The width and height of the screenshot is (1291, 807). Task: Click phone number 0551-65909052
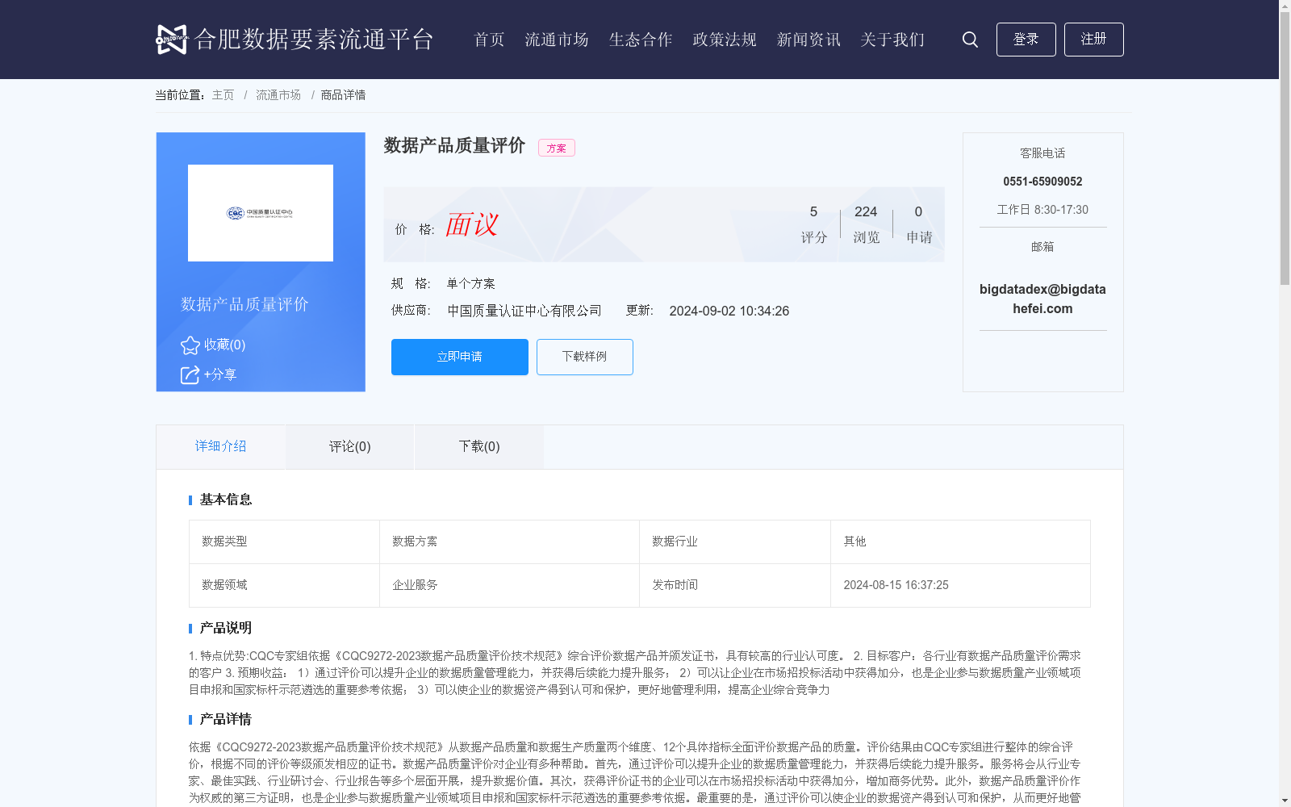(1042, 182)
